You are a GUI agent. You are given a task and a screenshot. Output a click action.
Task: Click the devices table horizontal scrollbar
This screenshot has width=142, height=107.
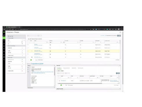pyautogui.click(x=80, y=83)
